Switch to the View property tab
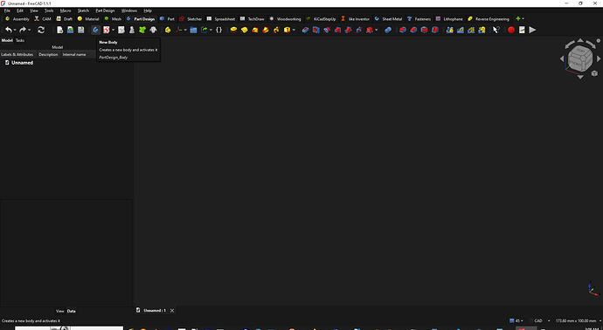Screen dimensions: 603x330 pyautogui.click(x=60, y=311)
